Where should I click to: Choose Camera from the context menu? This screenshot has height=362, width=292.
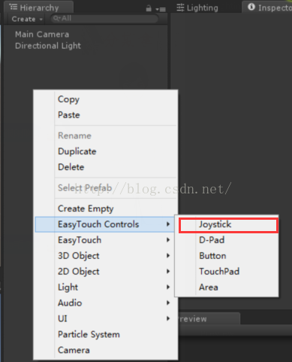point(106,350)
